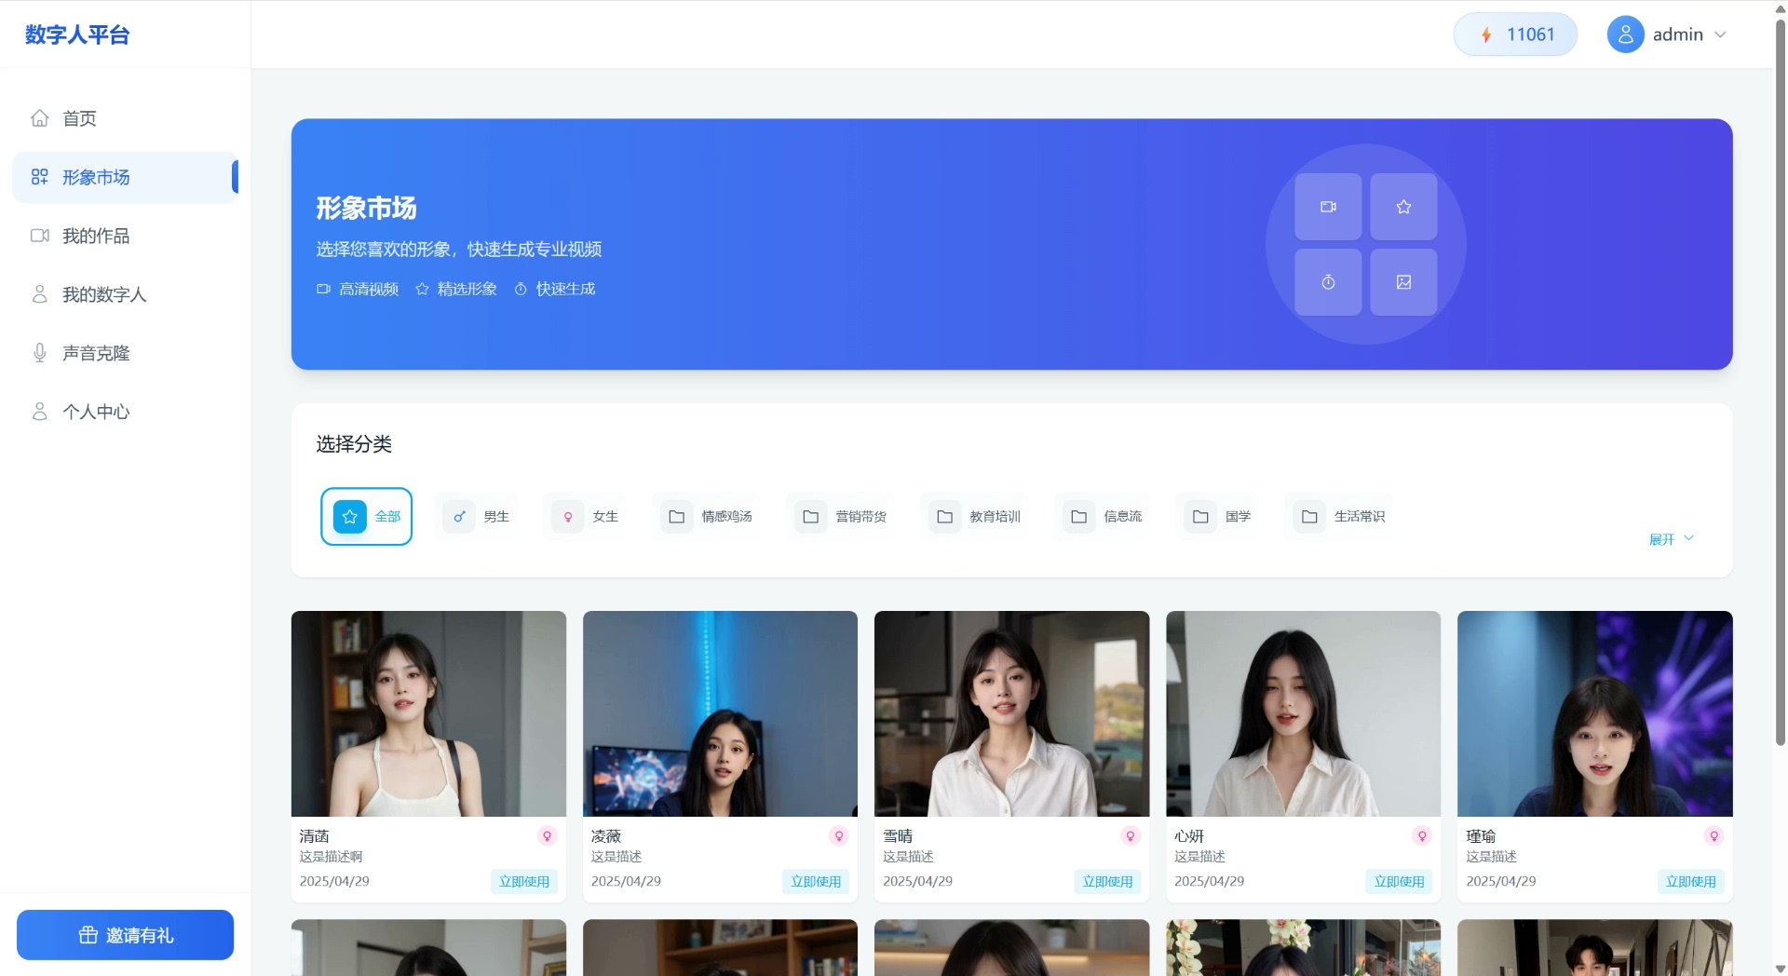
Task: Click the 精选形象 label in banner
Action: (x=467, y=290)
